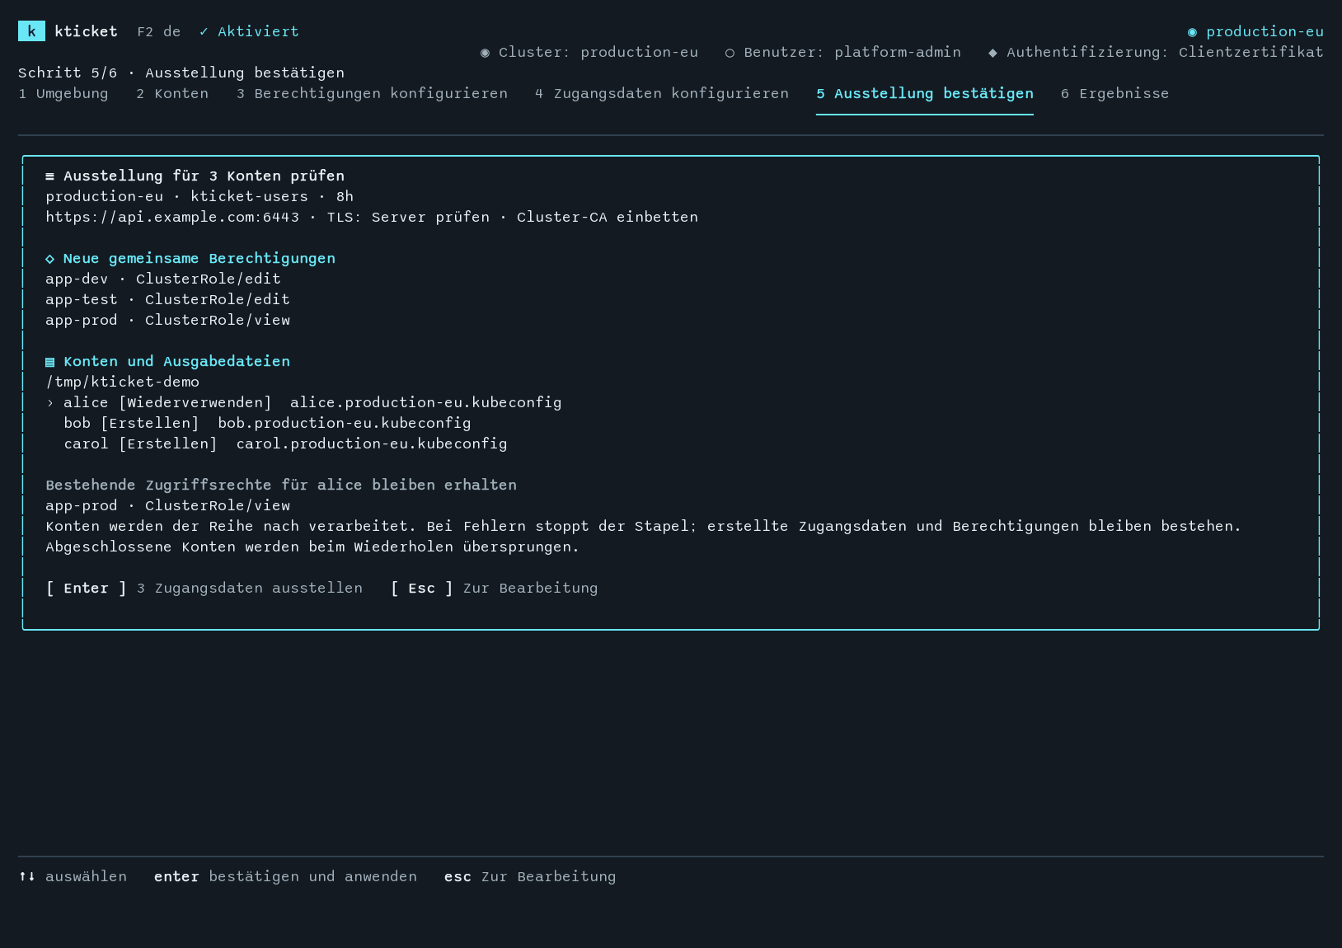Click the Benutzer: platform-admin header entry
The width and height of the screenshot is (1342, 948).
coord(843,52)
